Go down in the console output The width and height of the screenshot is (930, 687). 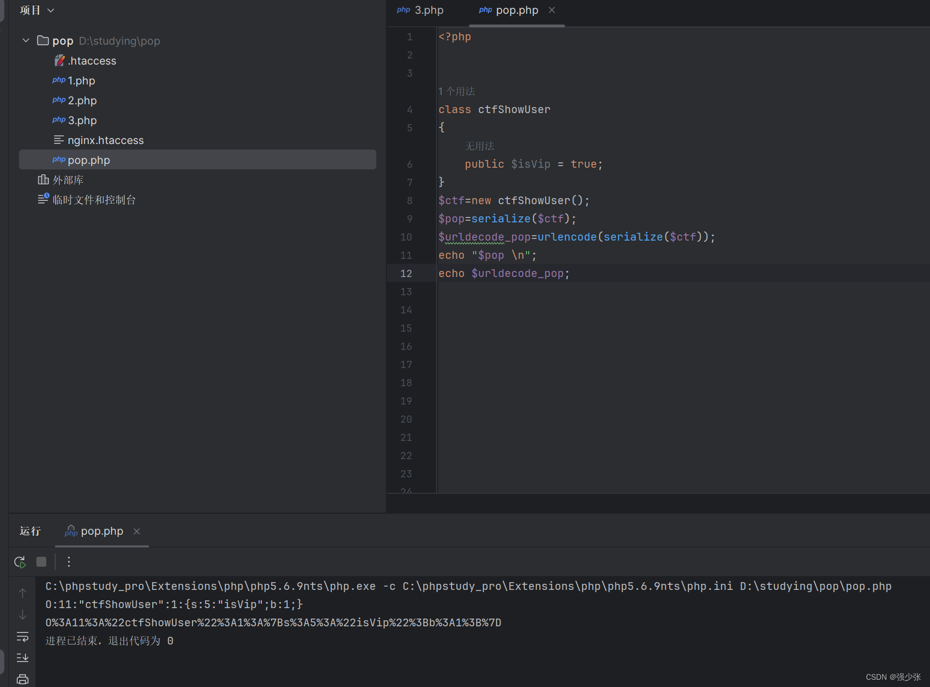[x=23, y=615]
